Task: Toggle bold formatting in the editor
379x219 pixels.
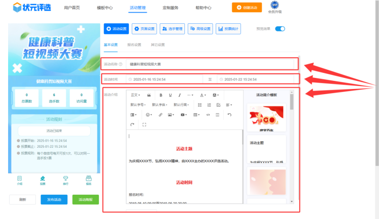Action: click(x=161, y=95)
